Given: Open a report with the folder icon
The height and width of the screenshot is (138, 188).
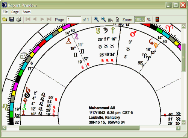Looking at the screenshot, I should 5,20.
